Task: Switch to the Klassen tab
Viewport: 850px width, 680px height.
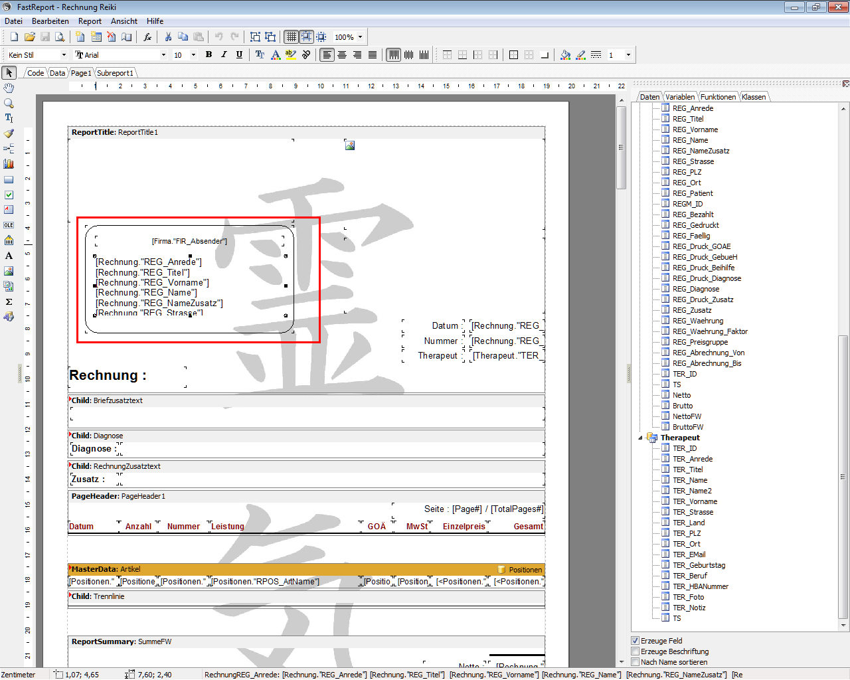Action: (x=754, y=97)
